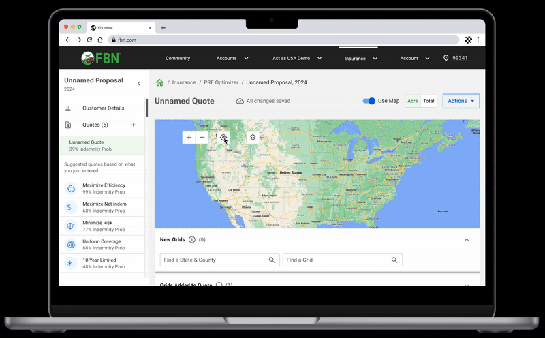The height and width of the screenshot is (338, 545).
Task: Add a new quote with plus icon
Action: pyautogui.click(x=133, y=125)
